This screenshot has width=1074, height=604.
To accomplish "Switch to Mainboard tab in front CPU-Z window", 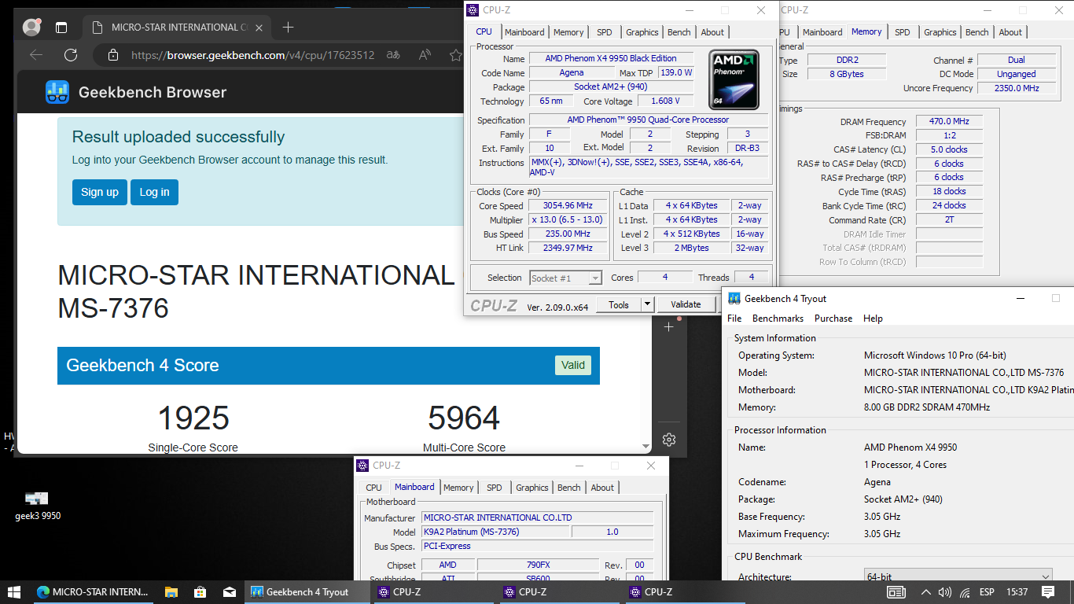I will coord(524,32).
